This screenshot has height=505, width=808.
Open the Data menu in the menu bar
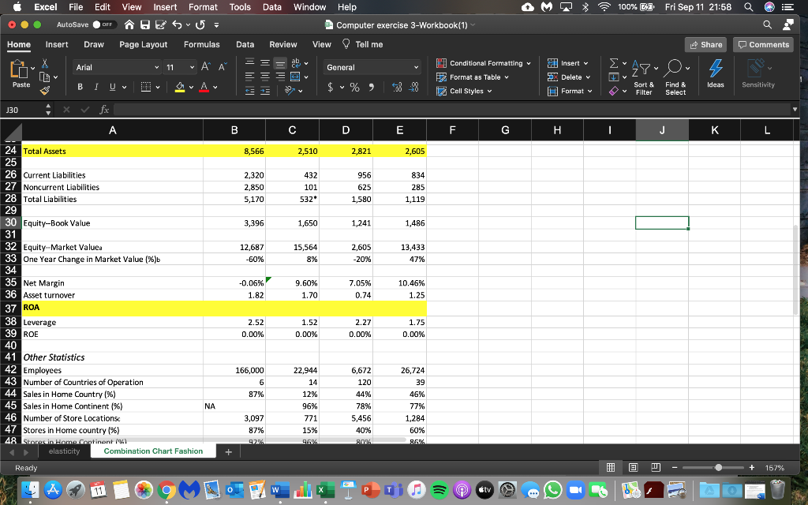(272, 7)
